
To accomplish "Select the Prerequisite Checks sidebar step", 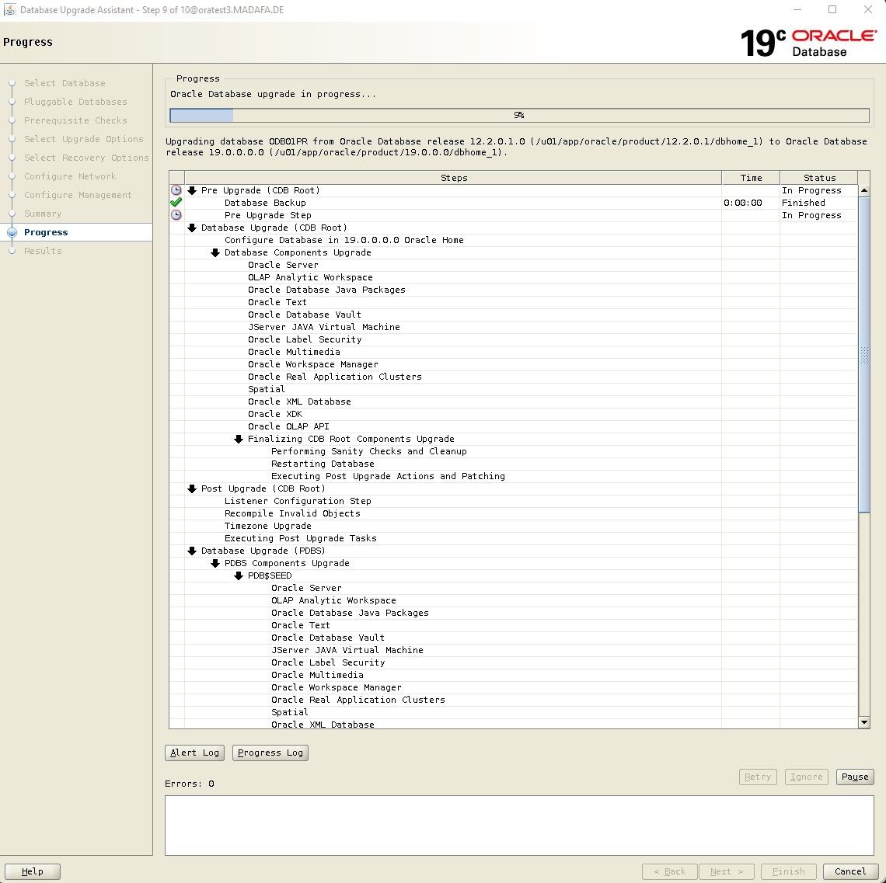I will click(75, 120).
